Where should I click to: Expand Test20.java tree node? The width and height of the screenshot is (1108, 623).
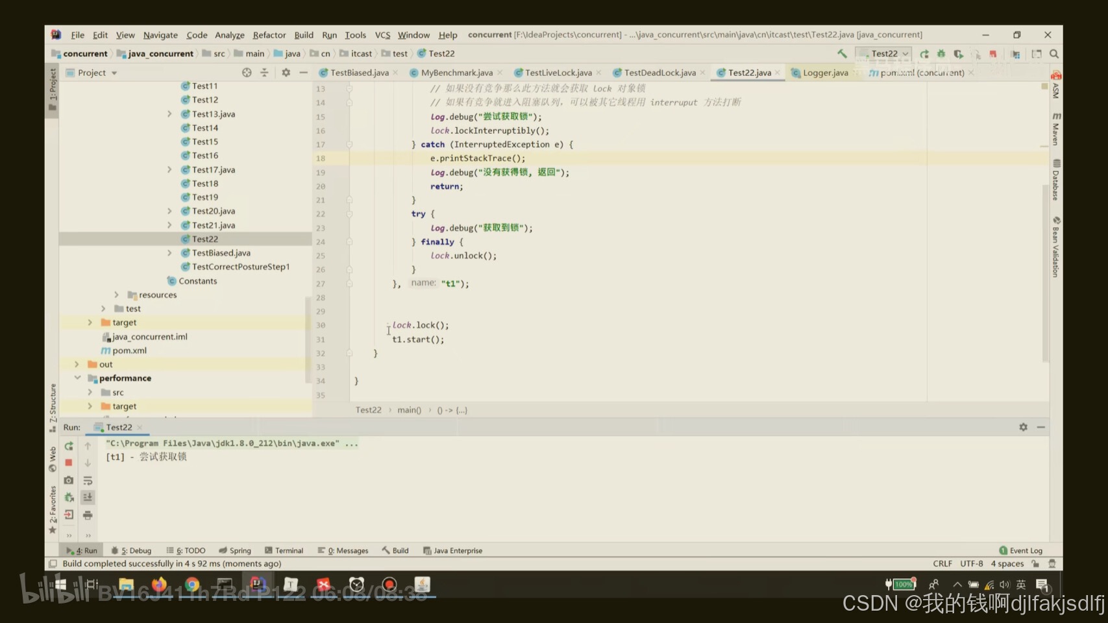169,212
